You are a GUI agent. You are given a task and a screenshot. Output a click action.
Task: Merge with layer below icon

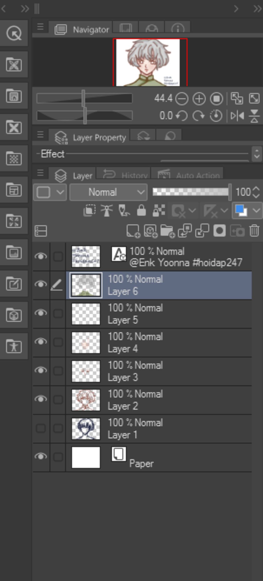(202, 231)
